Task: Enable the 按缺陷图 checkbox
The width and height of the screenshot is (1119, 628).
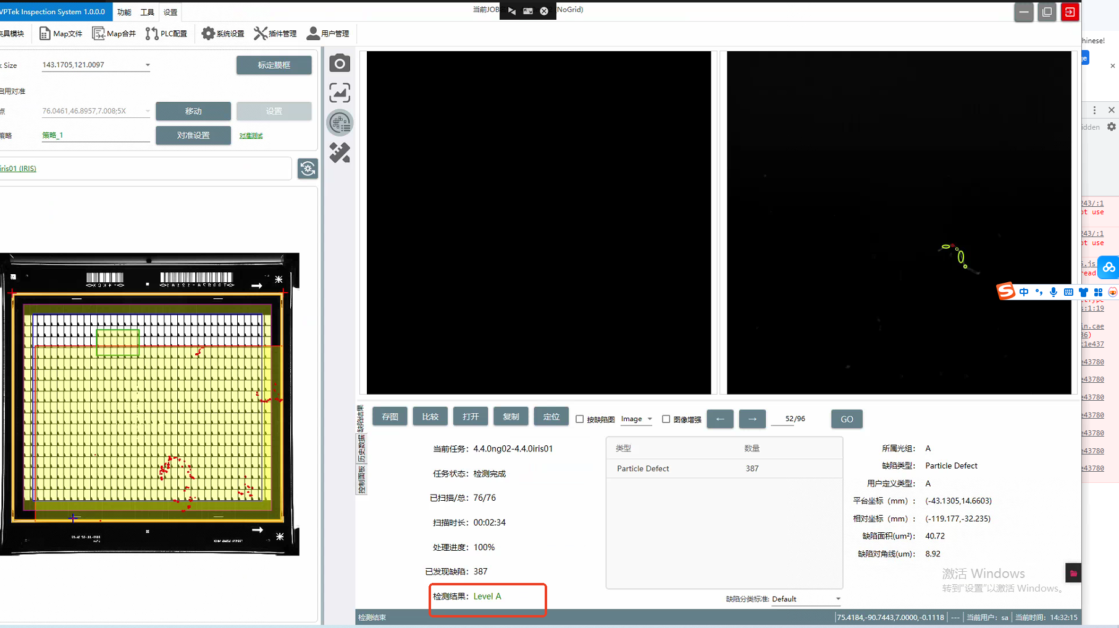Action: click(x=580, y=419)
